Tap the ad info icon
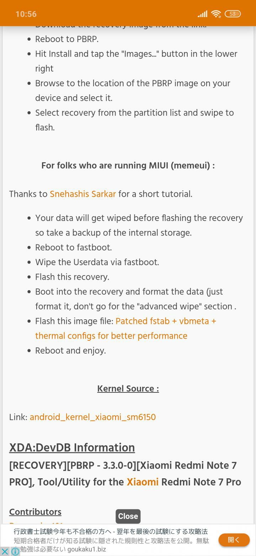256x556 pixels. tap(15, 551)
